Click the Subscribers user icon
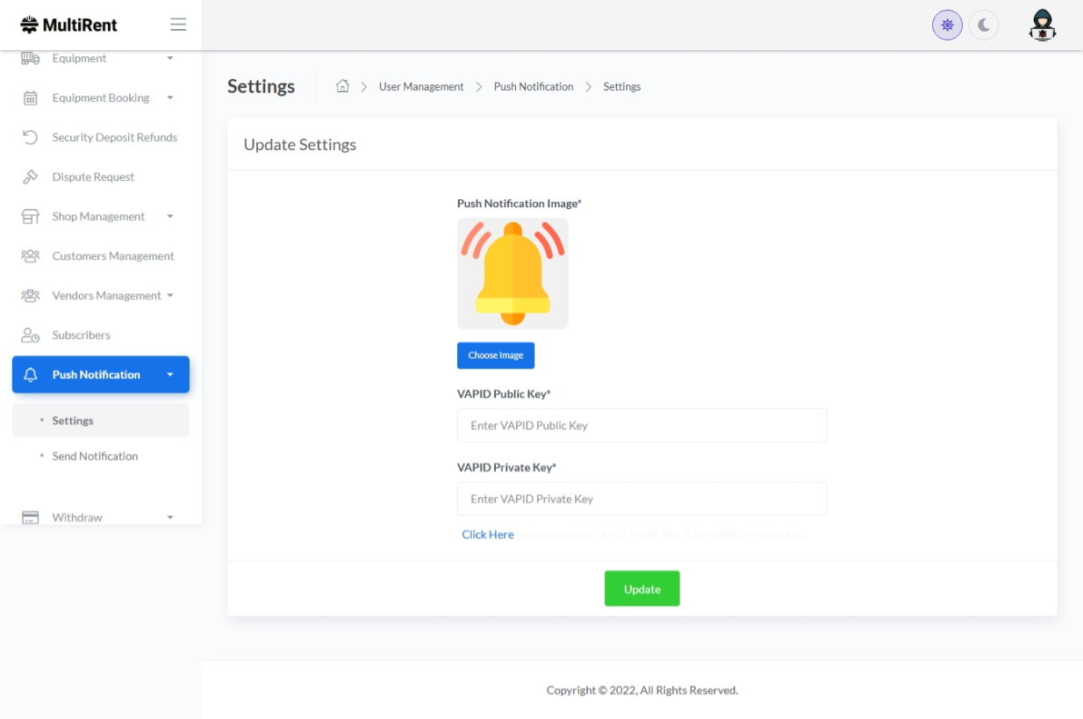 click(30, 335)
